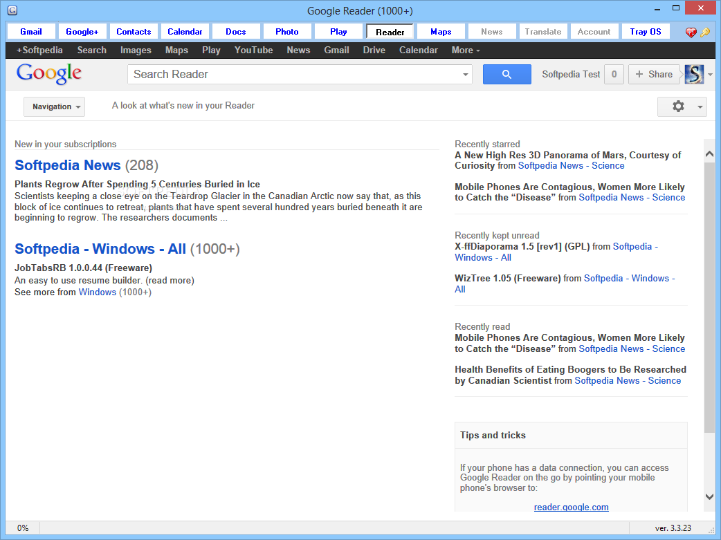
Task: Click the 0% progress status indicator
Action: pyautogui.click(x=23, y=528)
